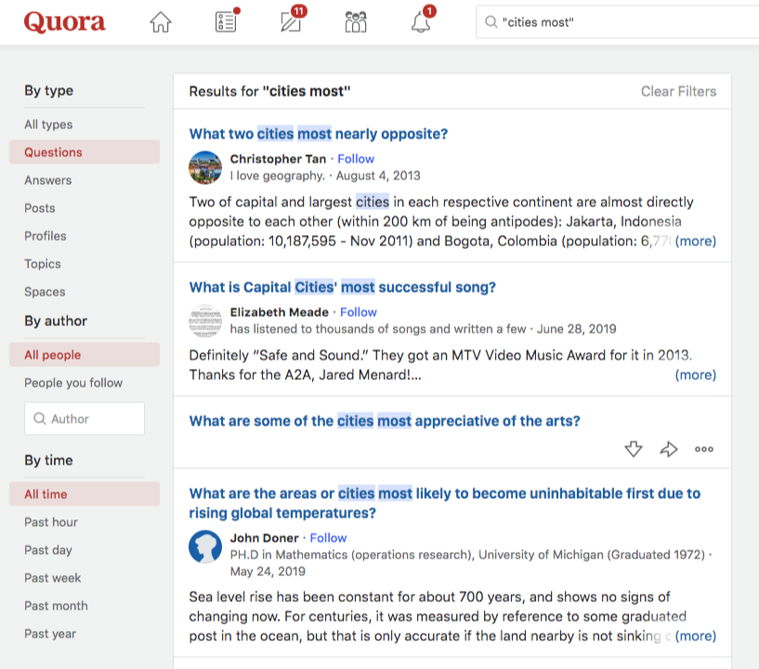
Task: Follow Elizabeth Meade
Action: pyautogui.click(x=359, y=312)
